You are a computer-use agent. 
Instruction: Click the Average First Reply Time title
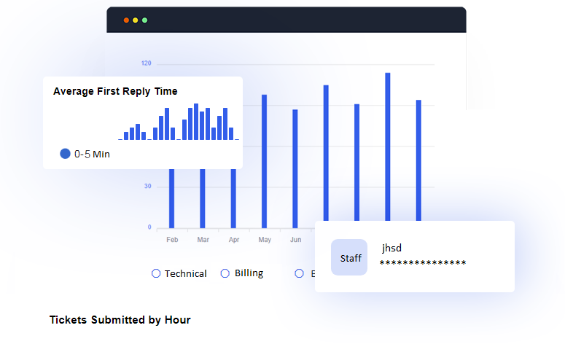point(115,91)
